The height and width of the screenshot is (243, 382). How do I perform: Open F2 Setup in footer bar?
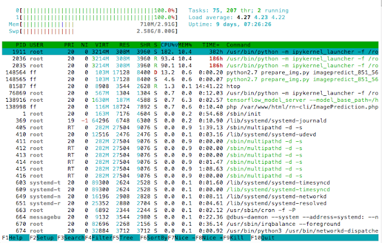click(x=44, y=238)
